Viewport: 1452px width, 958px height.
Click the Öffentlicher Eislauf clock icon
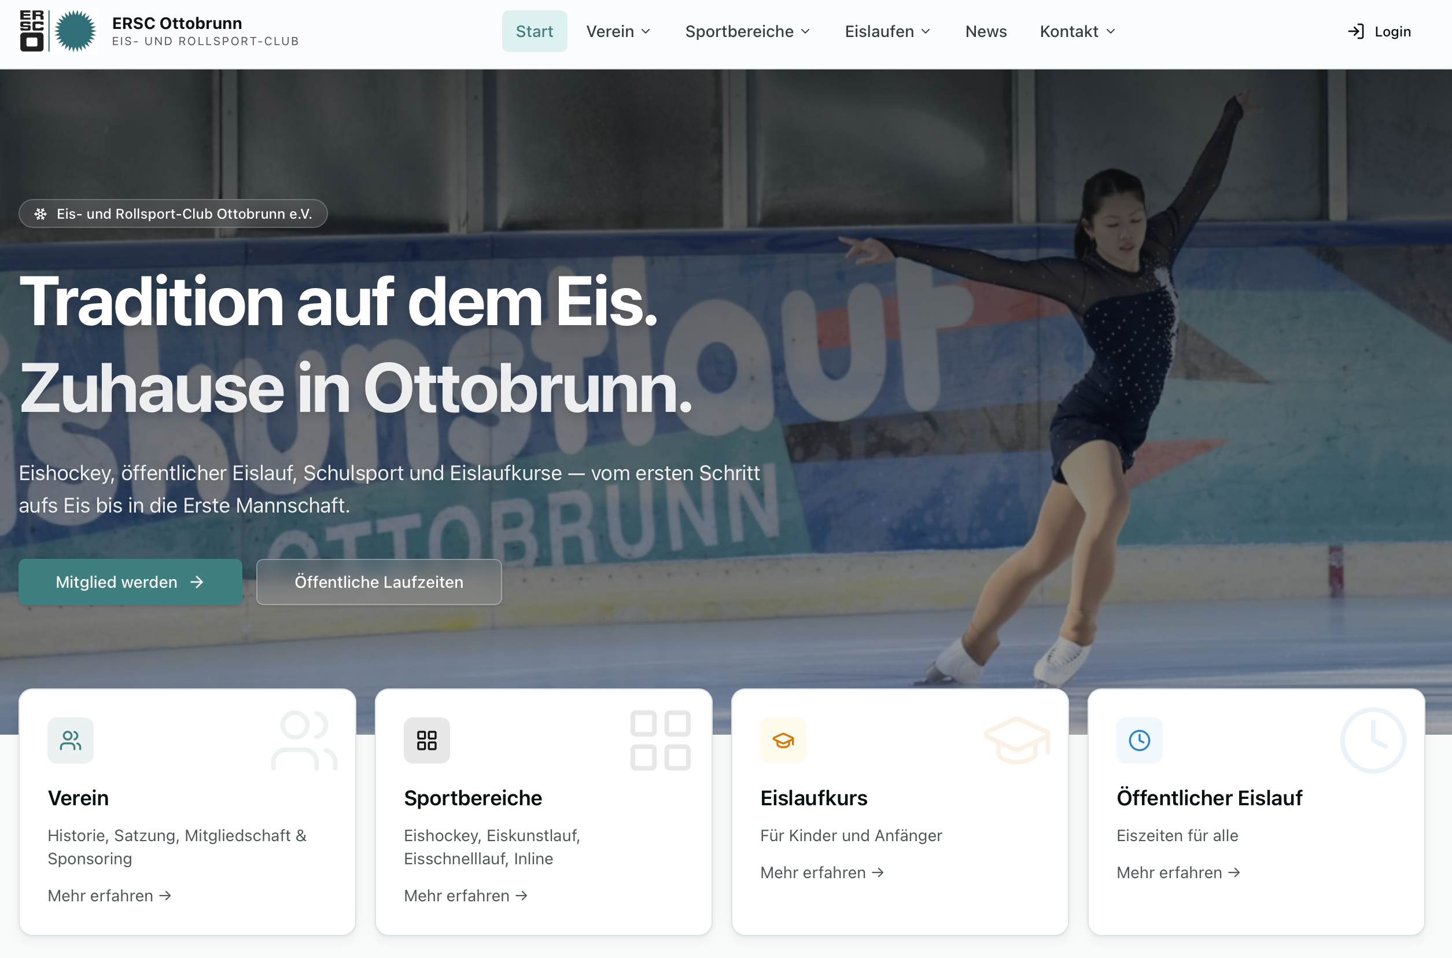point(1139,740)
